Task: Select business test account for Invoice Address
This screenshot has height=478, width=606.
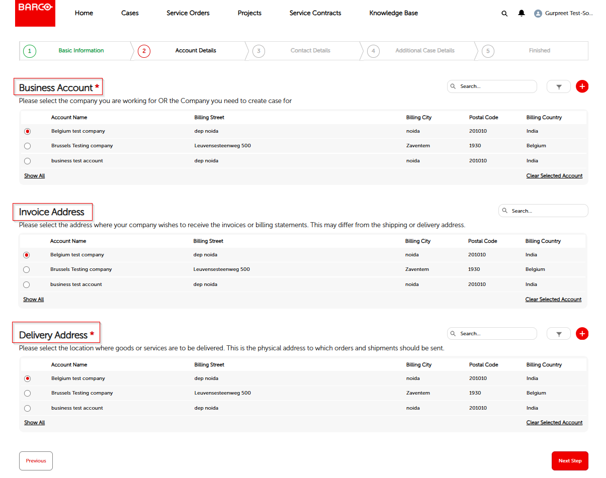Action: coord(26,284)
